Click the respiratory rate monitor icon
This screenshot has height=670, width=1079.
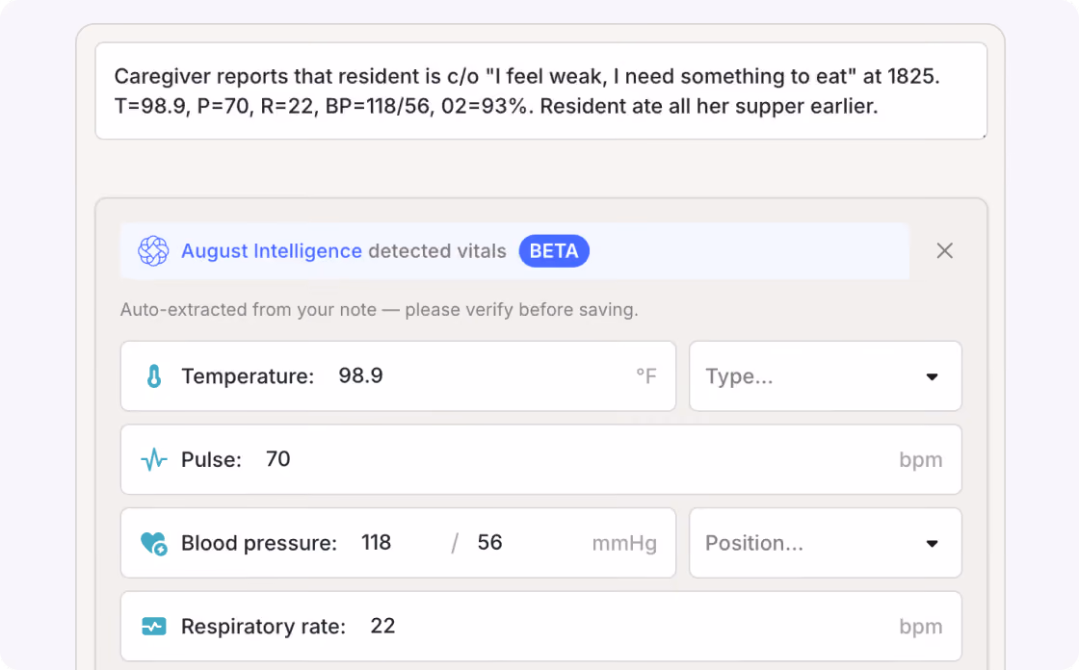[154, 627]
